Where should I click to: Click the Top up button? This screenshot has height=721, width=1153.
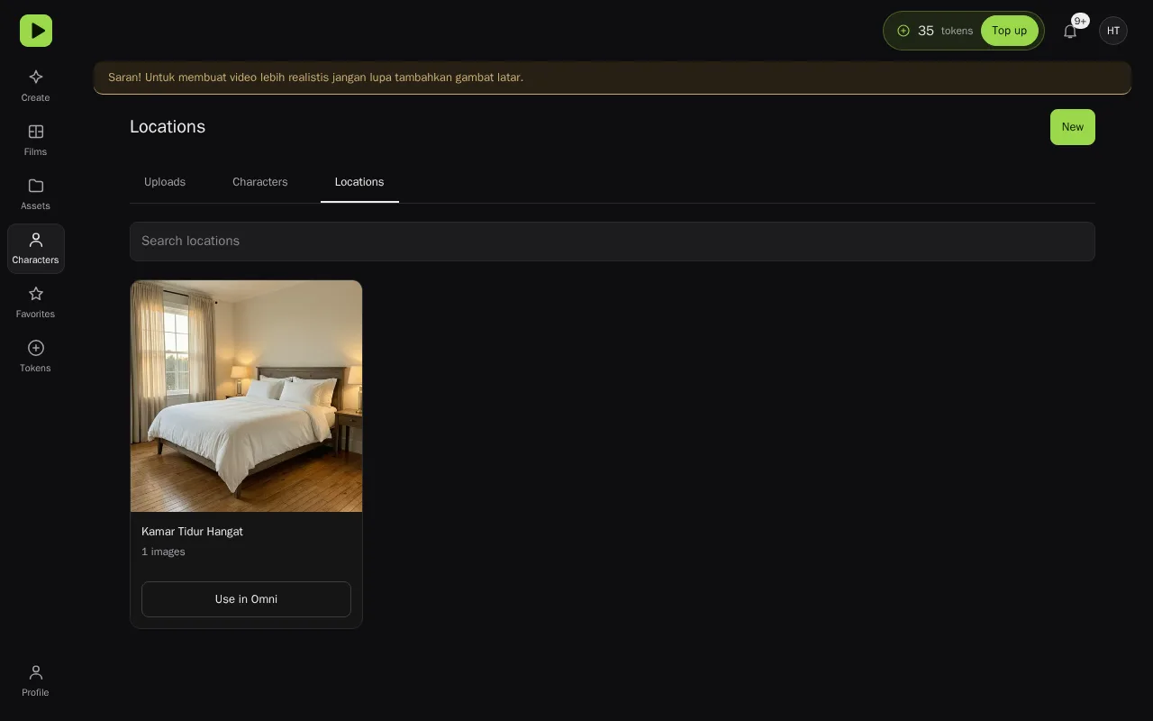click(x=1009, y=31)
